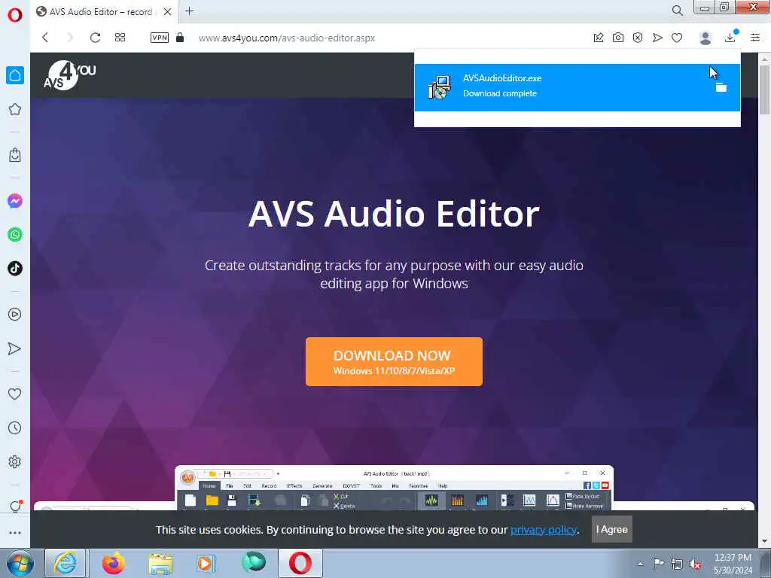Launch Internet Explorer from taskbar
771x578 pixels.
(x=66, y=563)
